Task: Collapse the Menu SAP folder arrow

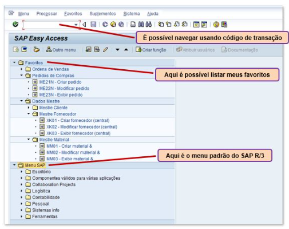Action: 14,165
